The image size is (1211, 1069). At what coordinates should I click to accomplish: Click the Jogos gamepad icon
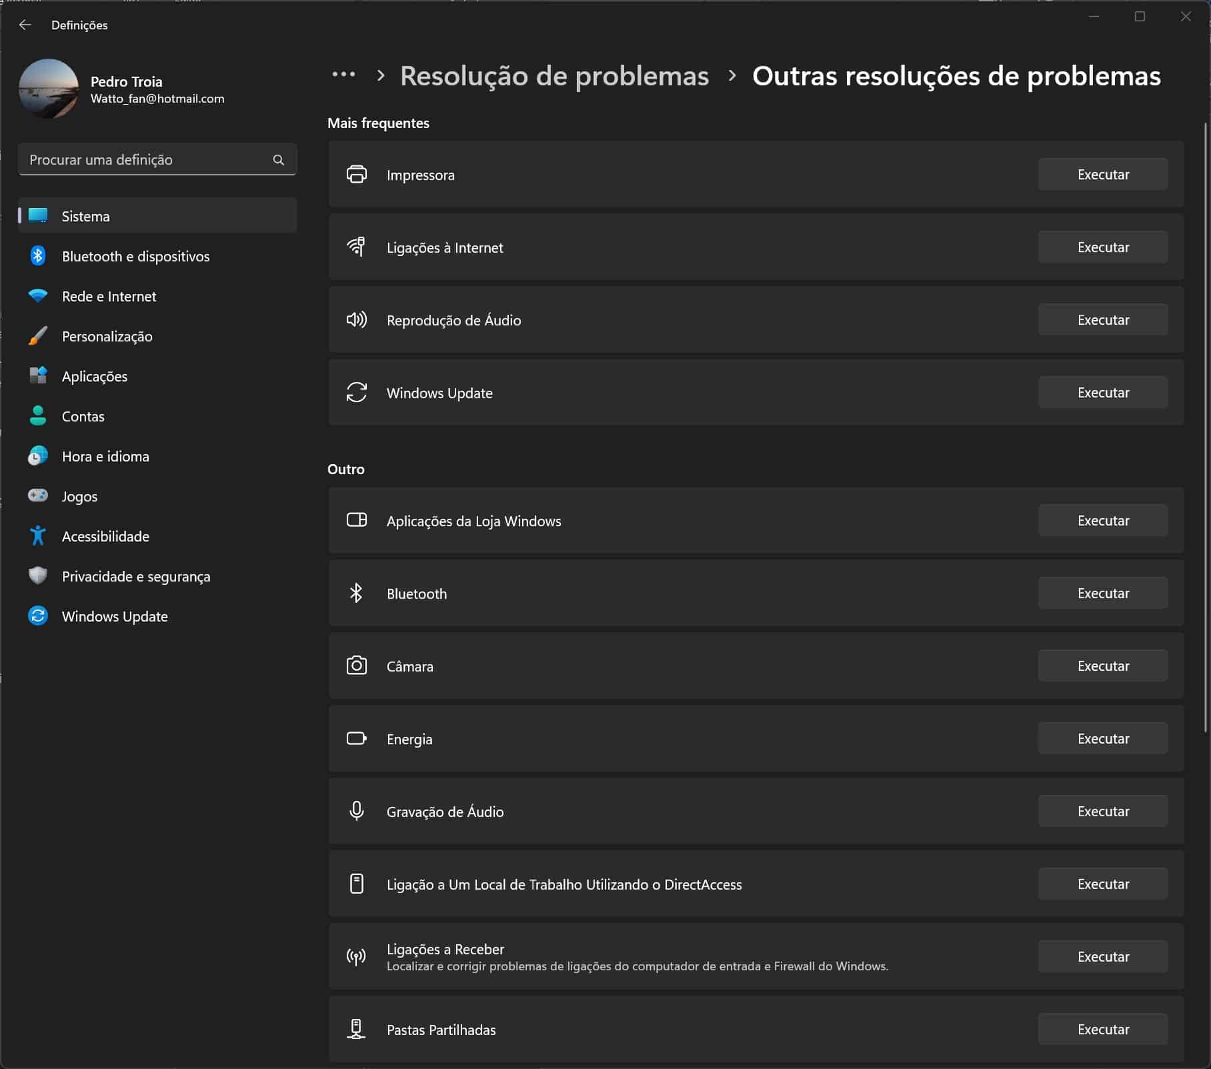(x=38, y=495)
